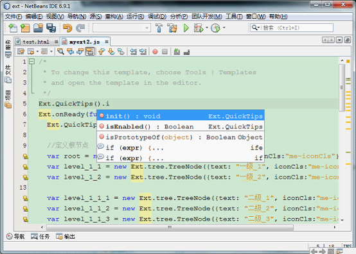Close the test.html tab
Screen dimensions: 356x254
(x=56, y=42)
